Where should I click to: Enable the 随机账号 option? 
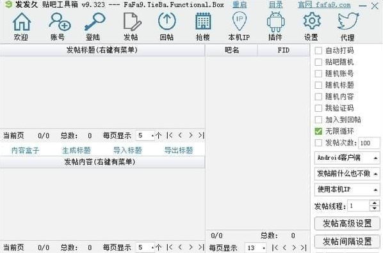(318, 73)
